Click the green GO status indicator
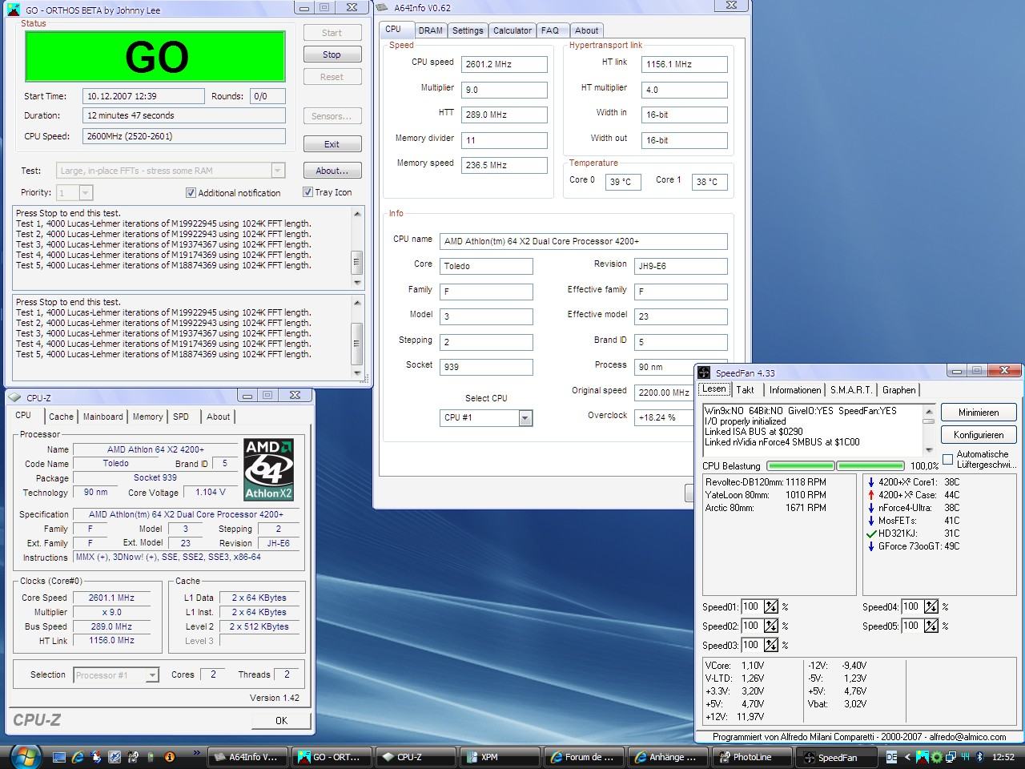 (x=155, y=56)
